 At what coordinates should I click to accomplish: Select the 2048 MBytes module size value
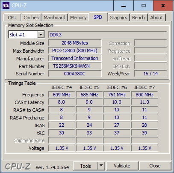tap(75, 43)
